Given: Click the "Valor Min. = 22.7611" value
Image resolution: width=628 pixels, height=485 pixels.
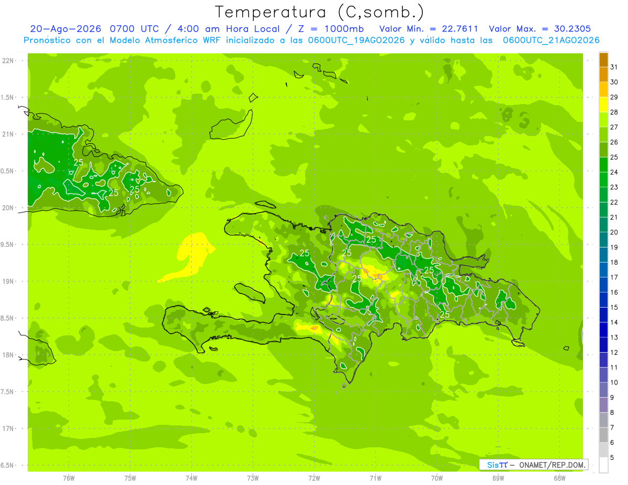Looking at the screenshot, I should (429, 29).
